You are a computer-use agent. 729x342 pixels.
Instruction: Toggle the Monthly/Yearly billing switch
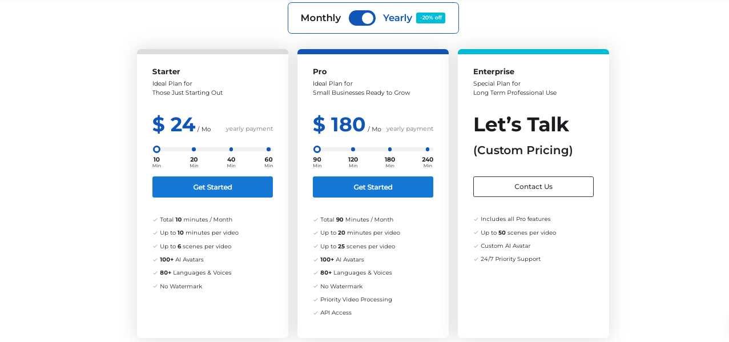point(362,18)
